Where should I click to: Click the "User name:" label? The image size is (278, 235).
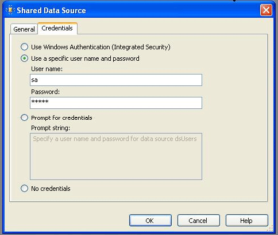(x=47, y=69)
